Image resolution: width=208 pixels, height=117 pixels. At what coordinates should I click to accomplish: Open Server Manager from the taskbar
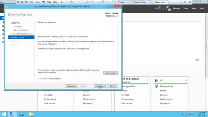(12, 114)
